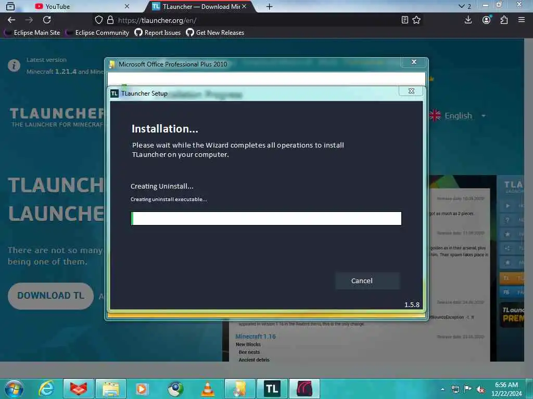This screenshot has height=399, width=533.
Task: Open the Eclipse Community bookmark
Action: [97, 33]
